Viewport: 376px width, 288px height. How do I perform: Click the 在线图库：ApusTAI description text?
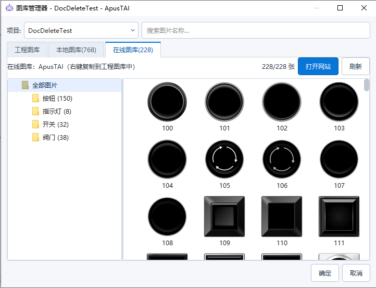(71, 66)
